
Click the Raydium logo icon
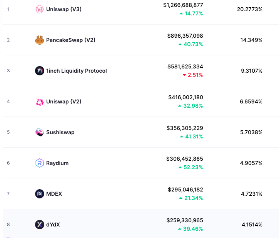coord(40,163)
